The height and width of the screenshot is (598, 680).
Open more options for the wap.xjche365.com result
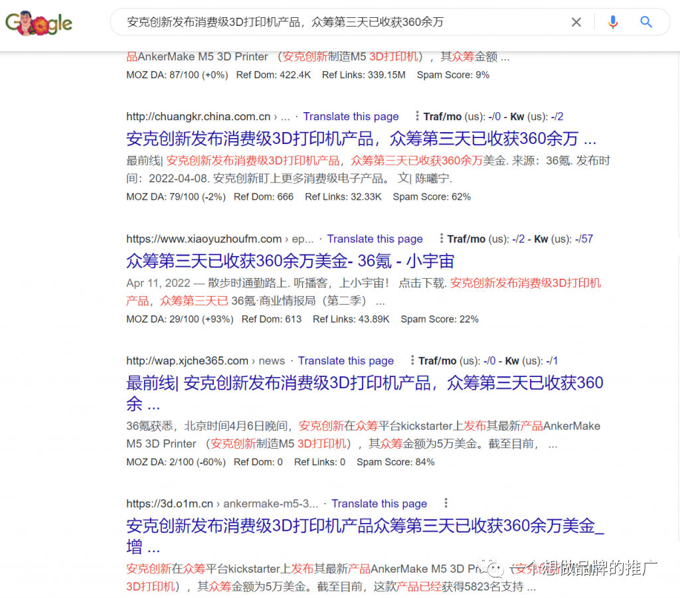tap(412, 360)
